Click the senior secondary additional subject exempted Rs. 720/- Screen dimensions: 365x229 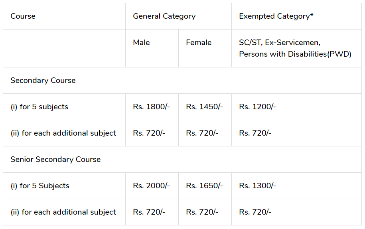pyautogui.click(x=296, y=212)
